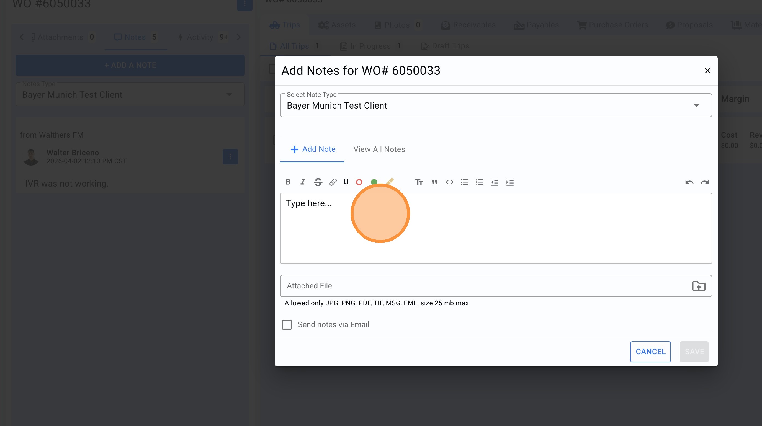Pick the green circle color
Screen dimensions: 762x426
(x=374, y=181)
